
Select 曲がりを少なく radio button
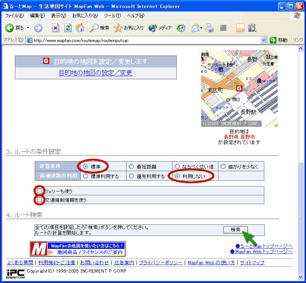[x=223, y=167]
